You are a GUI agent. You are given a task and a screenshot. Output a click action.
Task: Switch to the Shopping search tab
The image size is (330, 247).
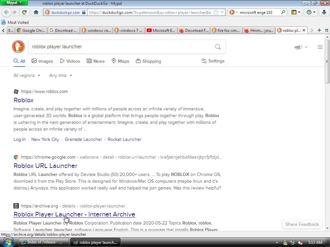[x=148, y=61]
